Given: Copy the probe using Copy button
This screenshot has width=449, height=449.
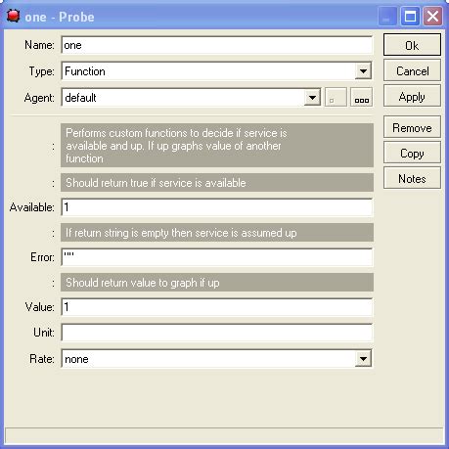Looking at the screenshot, I should (x=412, y=153).
